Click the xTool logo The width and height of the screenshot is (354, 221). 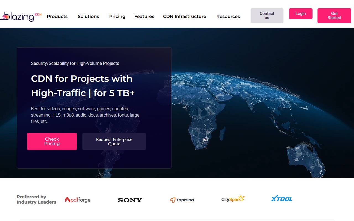click(x=282, y=199)
